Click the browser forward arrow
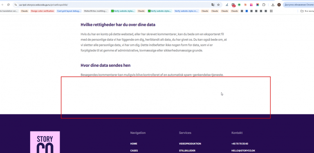 tap(2, 4)
